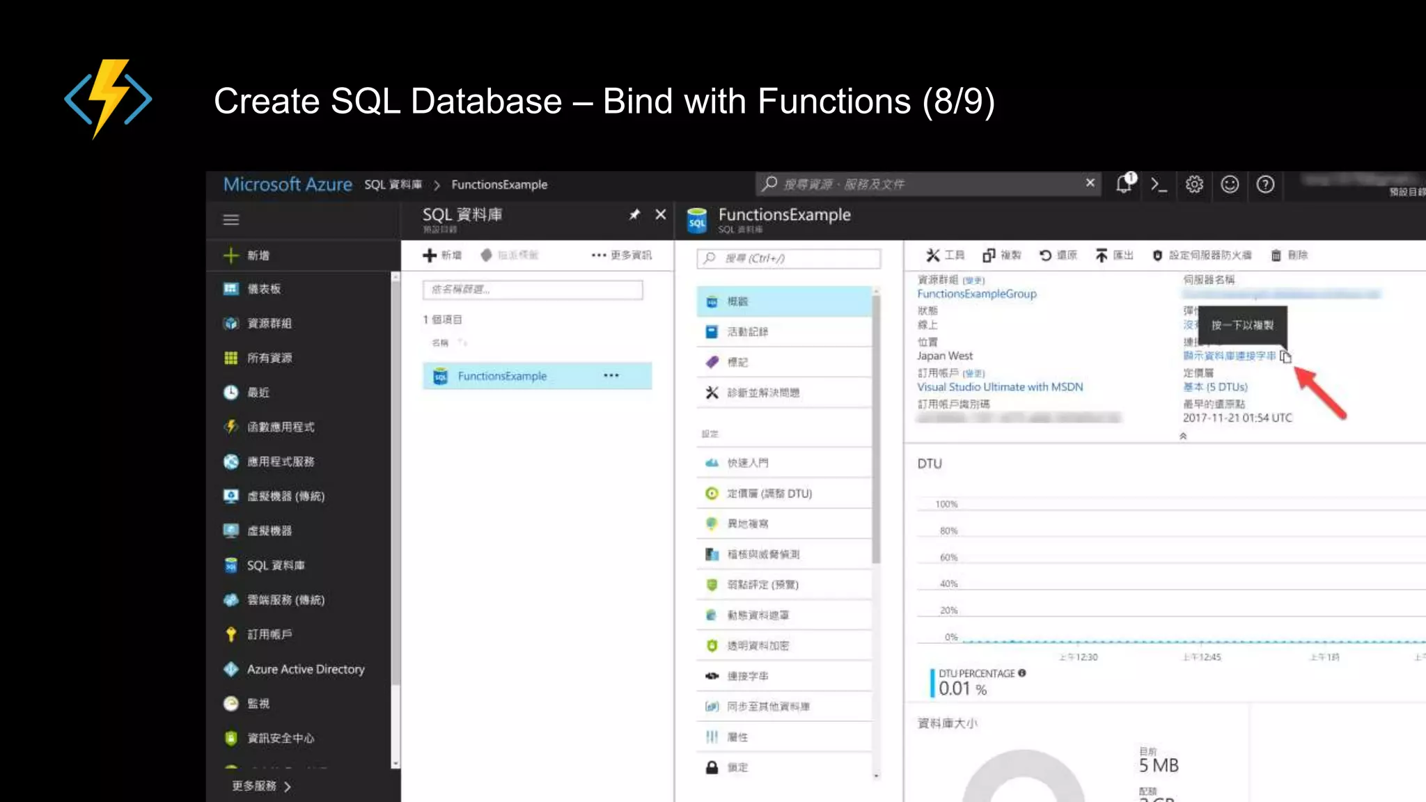Click the 動態資料遮罩 icon

712,615
